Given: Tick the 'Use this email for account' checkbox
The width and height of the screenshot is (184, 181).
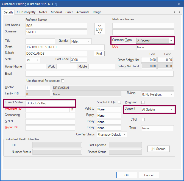Looking at the screenshot, I should pyautogui.click(x=63, y=81).
